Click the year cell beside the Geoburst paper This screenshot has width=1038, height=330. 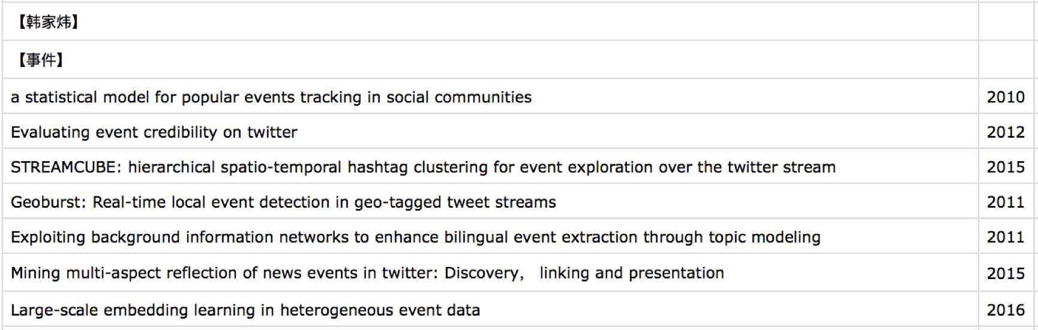1006,202
